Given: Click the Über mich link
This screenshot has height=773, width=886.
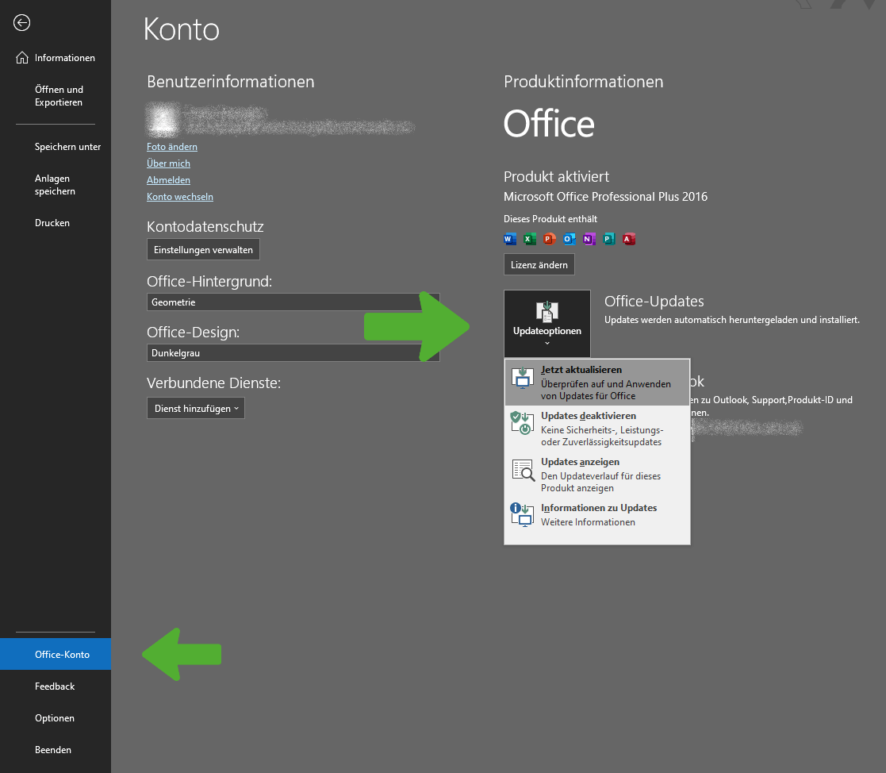Looking at the screenshot, I should click(168, 163).
